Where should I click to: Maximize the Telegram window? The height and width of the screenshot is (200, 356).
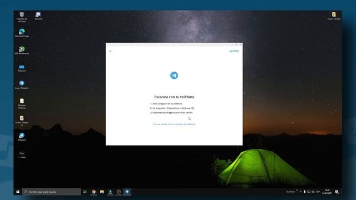[x=236, y=44]
